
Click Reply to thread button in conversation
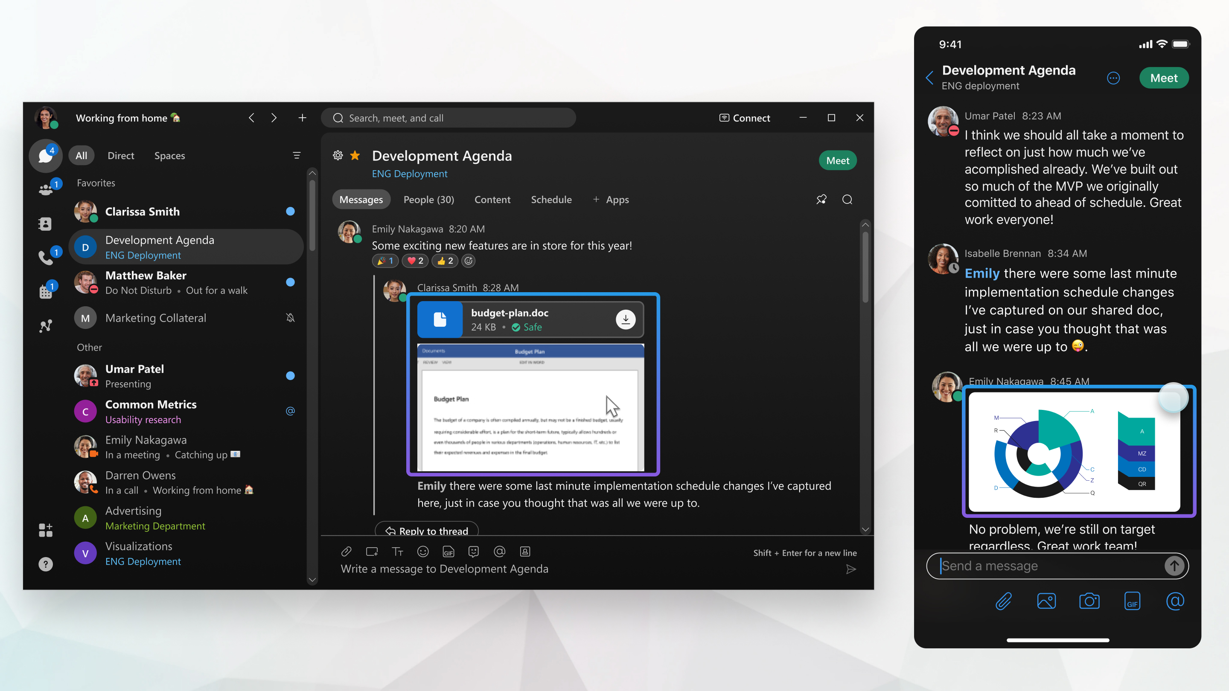tap(428, 531)
